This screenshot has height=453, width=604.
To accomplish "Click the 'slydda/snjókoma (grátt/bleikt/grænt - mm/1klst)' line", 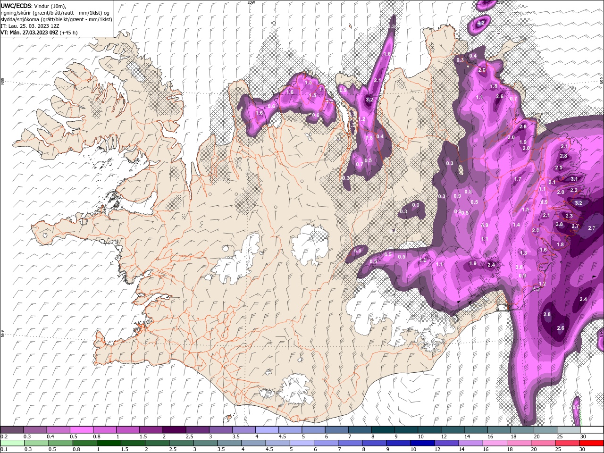I will pyautogui.click(x=56, y=19).
